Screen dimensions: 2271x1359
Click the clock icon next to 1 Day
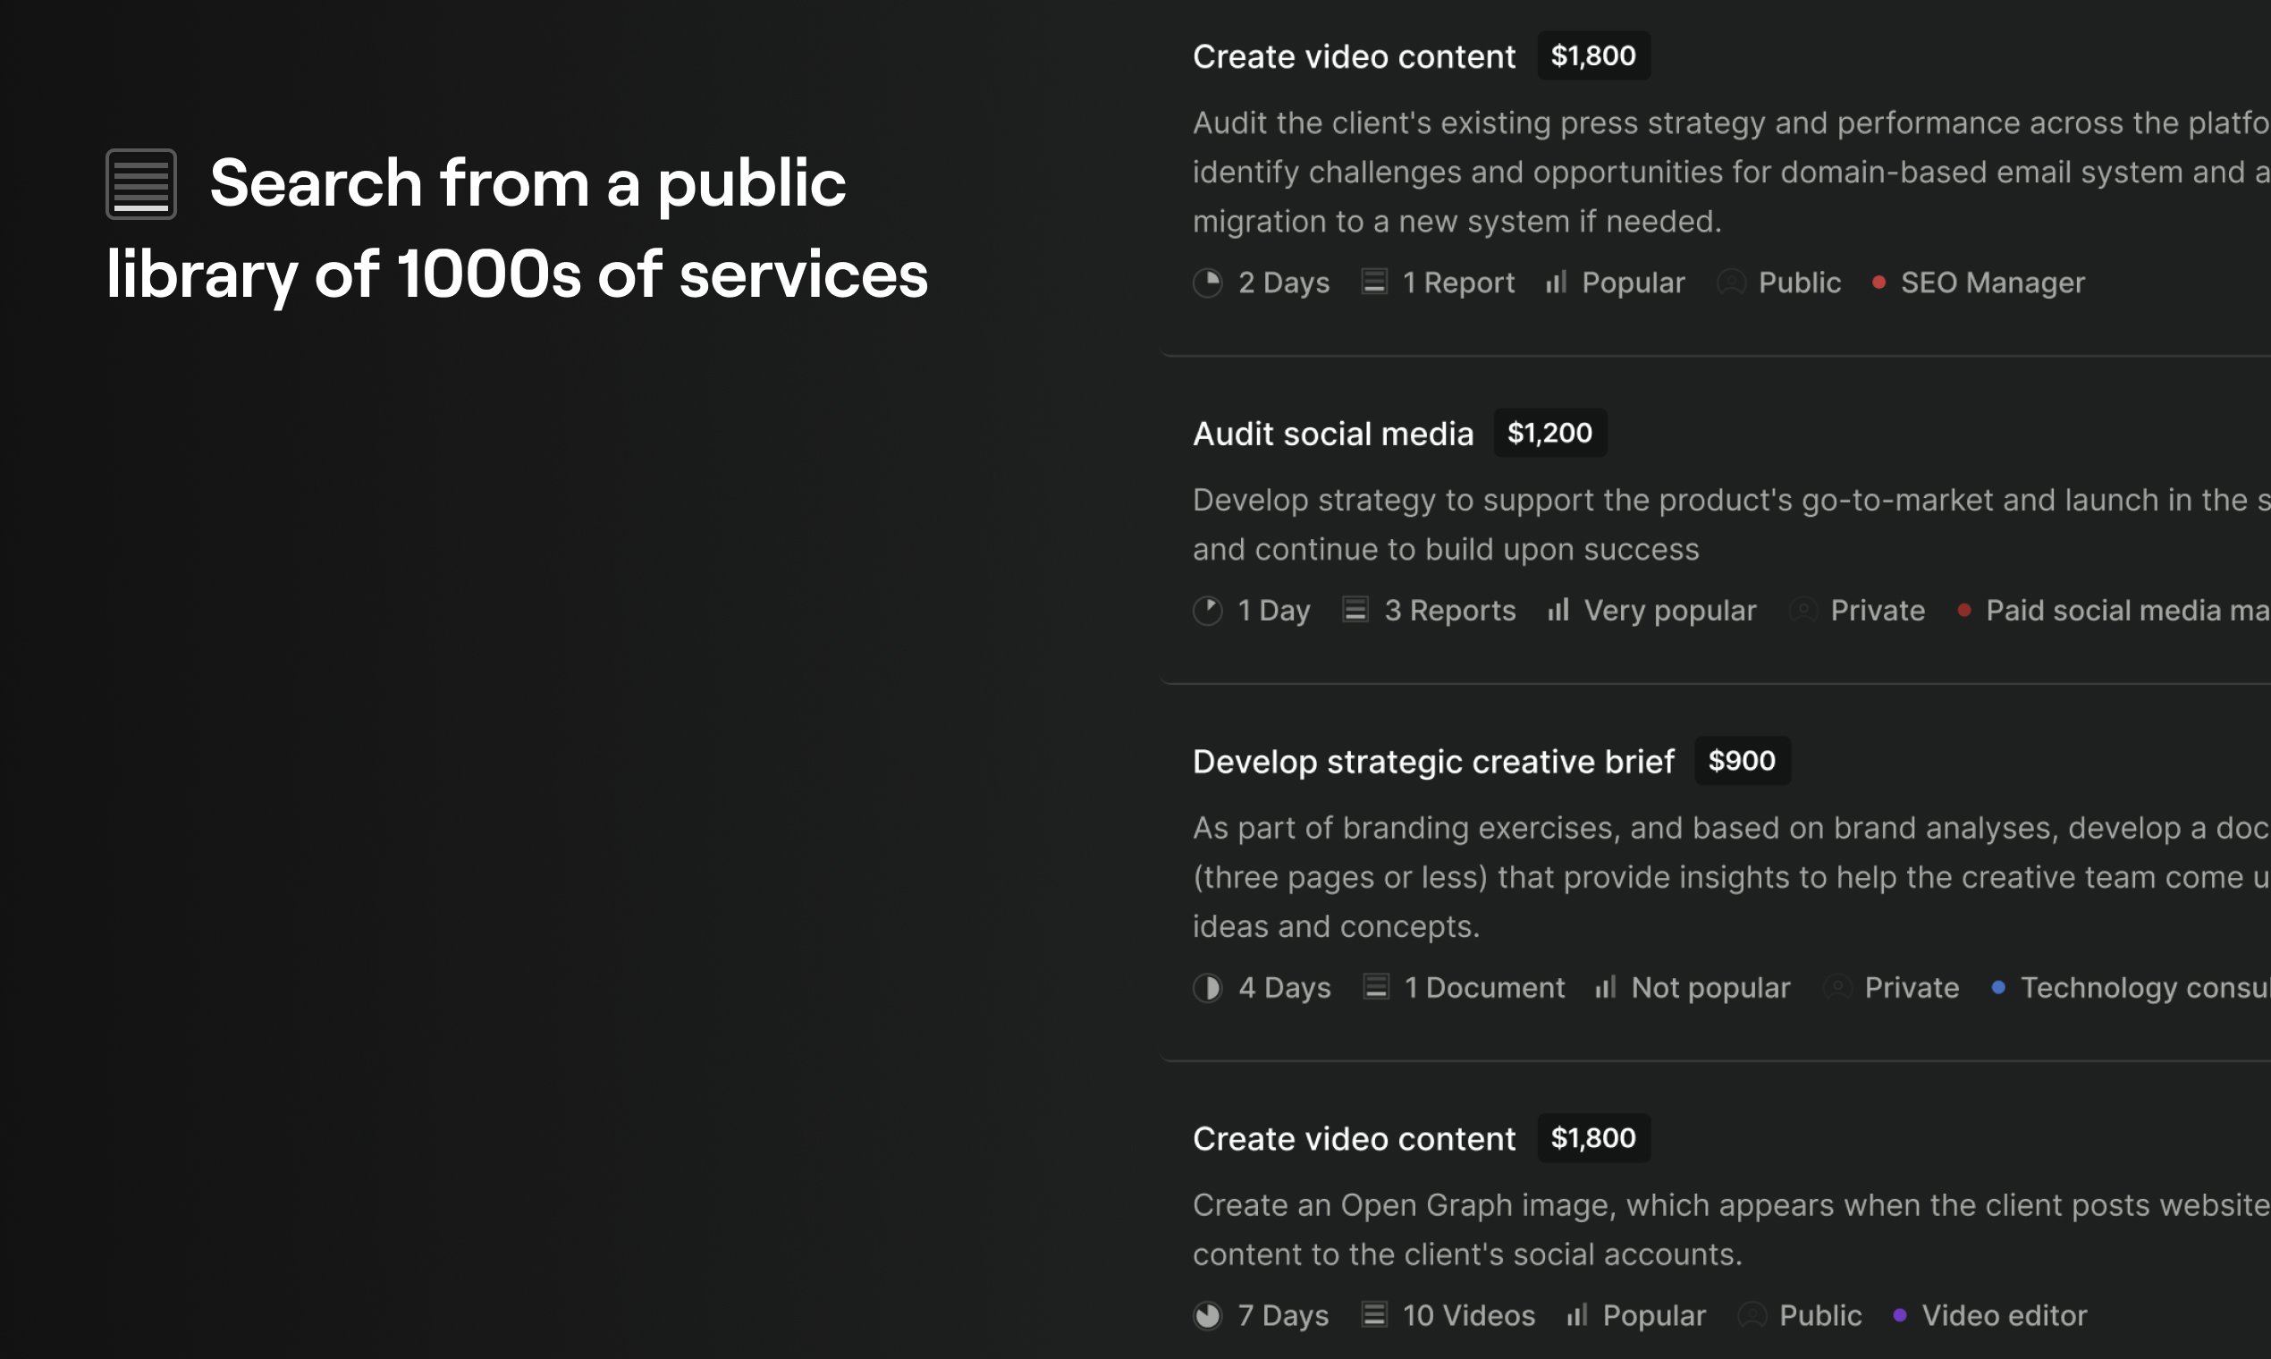[x=1208, y=611]
